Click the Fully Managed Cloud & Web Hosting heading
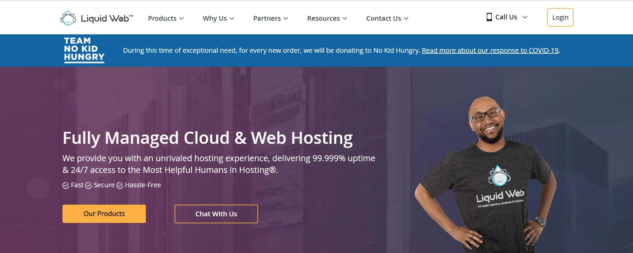This screenshot has height=253, width=633. 208,138
